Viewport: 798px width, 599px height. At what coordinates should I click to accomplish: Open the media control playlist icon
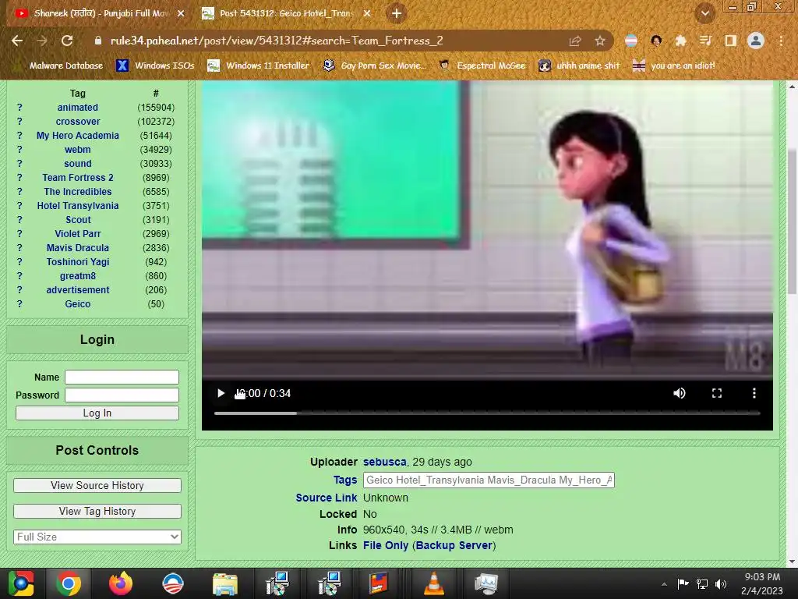point(705,41)
